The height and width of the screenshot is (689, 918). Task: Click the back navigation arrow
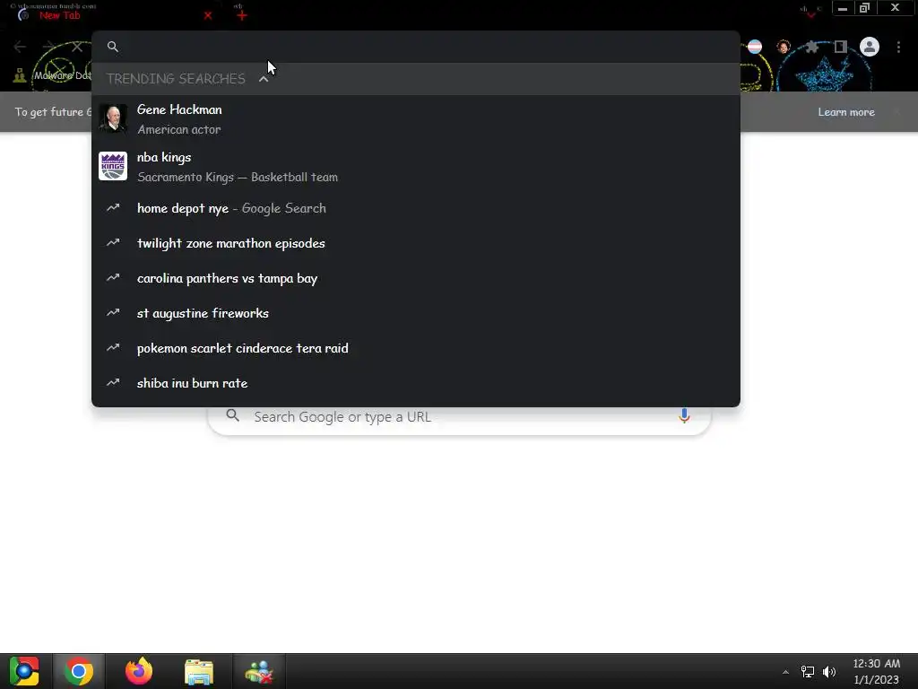(20, 47)
